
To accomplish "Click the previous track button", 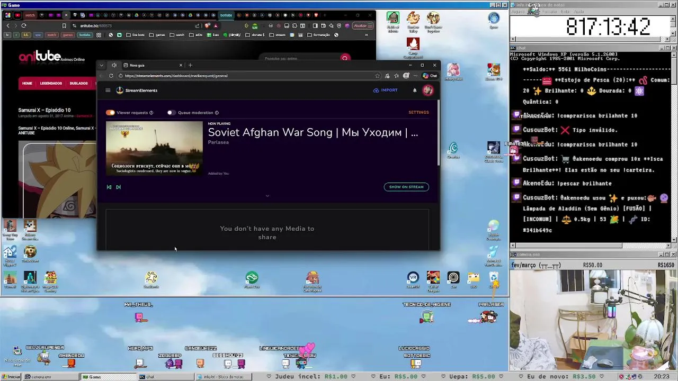I will coord(109,187).
